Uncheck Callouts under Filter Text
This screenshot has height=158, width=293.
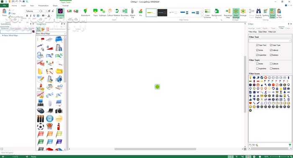(271, 50)
